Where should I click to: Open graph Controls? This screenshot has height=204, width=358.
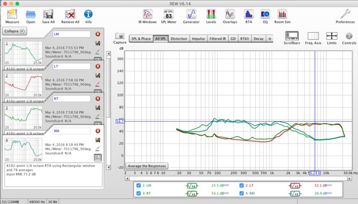click(349, 38)
